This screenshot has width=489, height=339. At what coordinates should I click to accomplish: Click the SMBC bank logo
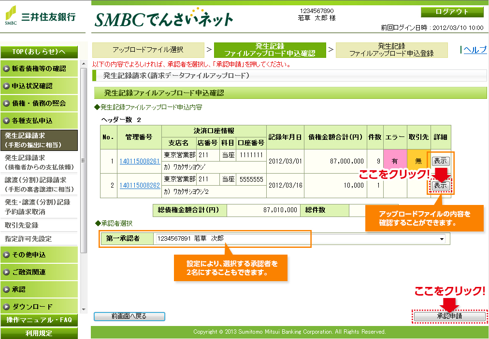tap(40, 15)
